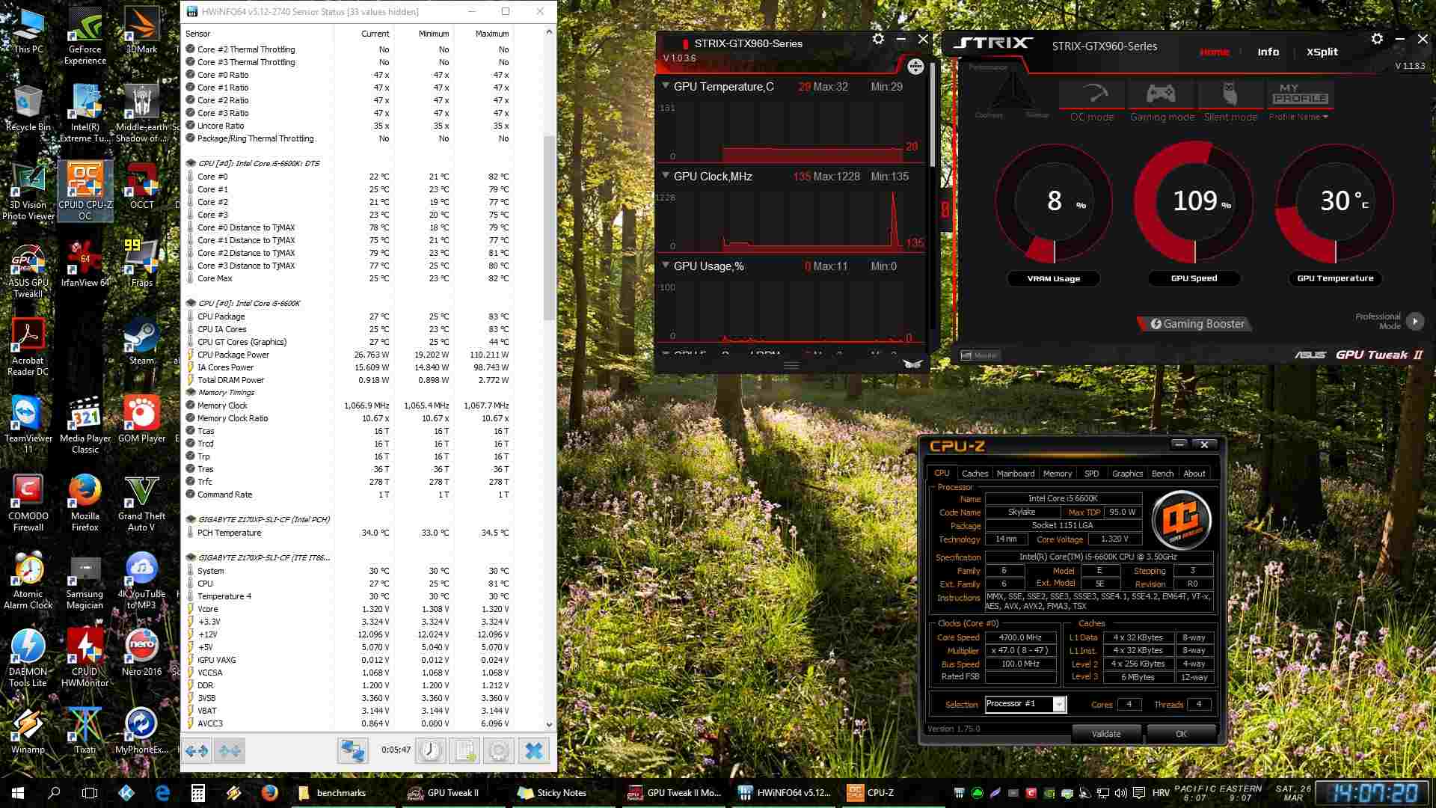This screenshot has width=1436, height=808.
Task: Open GPU Tweak II settings gear
Action: pyautogui.click(x=1377, y=39)
